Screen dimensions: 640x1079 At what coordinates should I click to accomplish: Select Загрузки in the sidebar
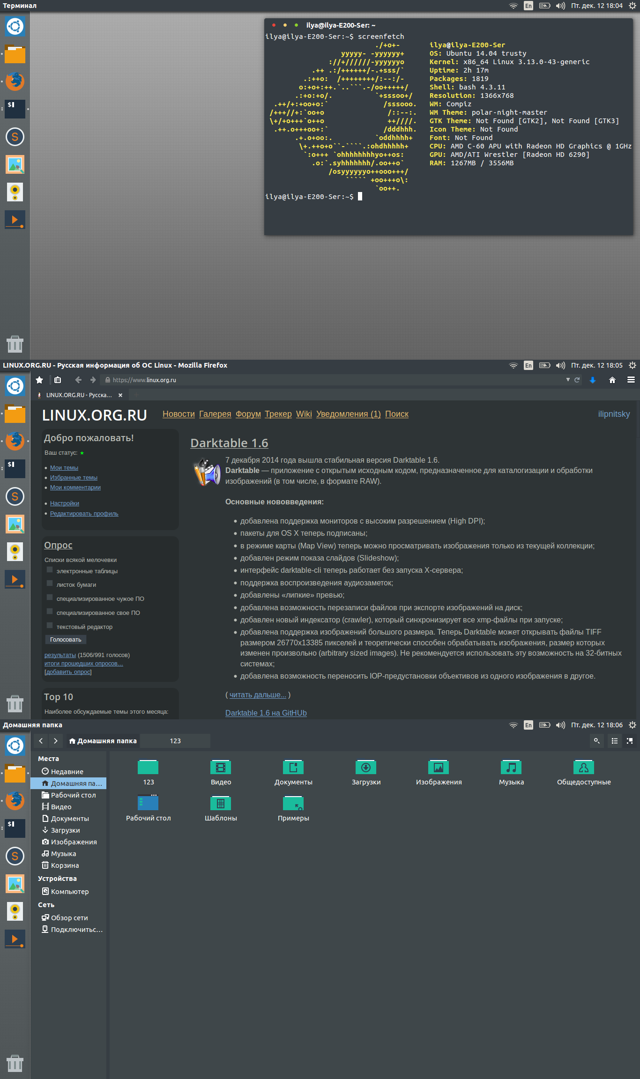pos(68,830)
